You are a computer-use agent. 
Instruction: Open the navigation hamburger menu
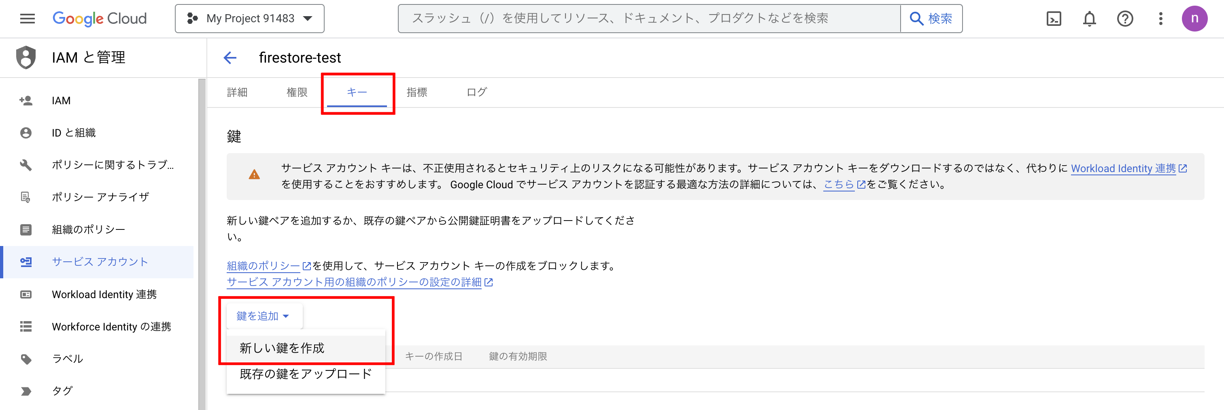pyautogui.click(x=27, y=19)
